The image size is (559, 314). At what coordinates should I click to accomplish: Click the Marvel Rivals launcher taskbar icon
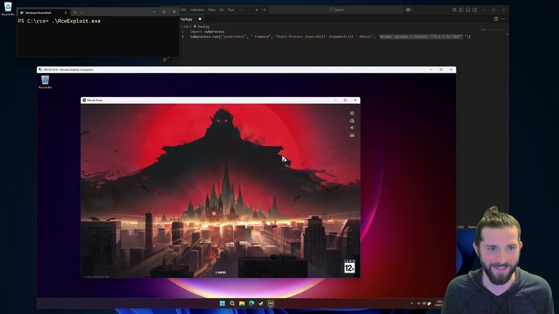[x=271, y=304]
